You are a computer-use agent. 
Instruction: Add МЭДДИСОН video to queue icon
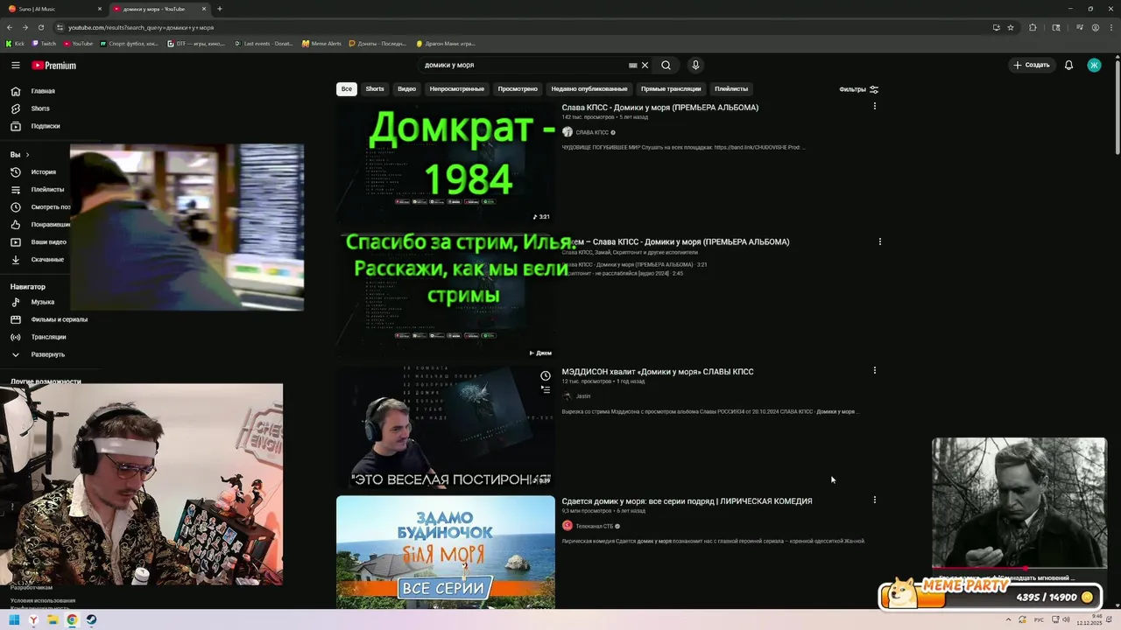(546, 389)
